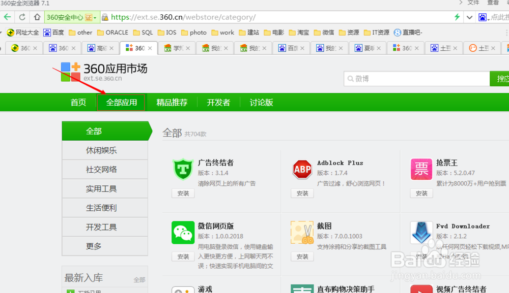Viewport: 509px width, 293px height.
Task: Close the 夏... tab
Action: point(379,48)
